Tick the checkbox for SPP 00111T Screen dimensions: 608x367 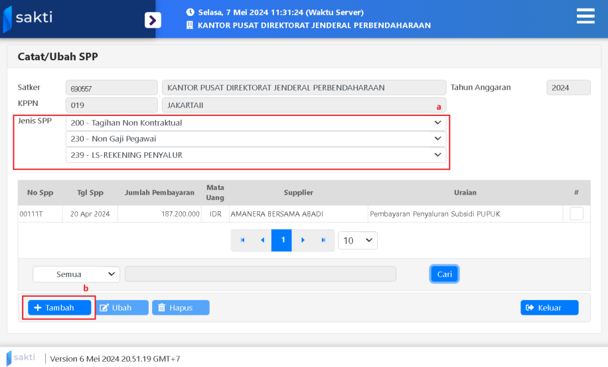coord(576,214)
